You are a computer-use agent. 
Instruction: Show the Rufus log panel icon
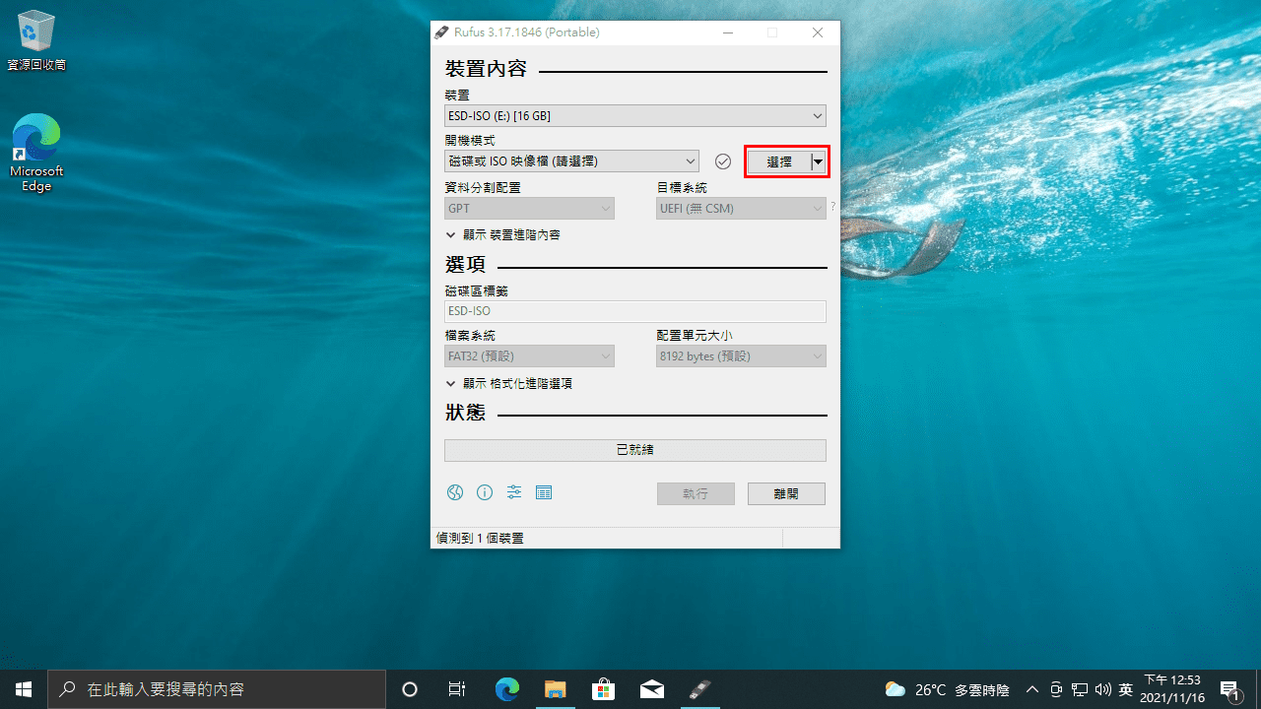coord(543,492)
